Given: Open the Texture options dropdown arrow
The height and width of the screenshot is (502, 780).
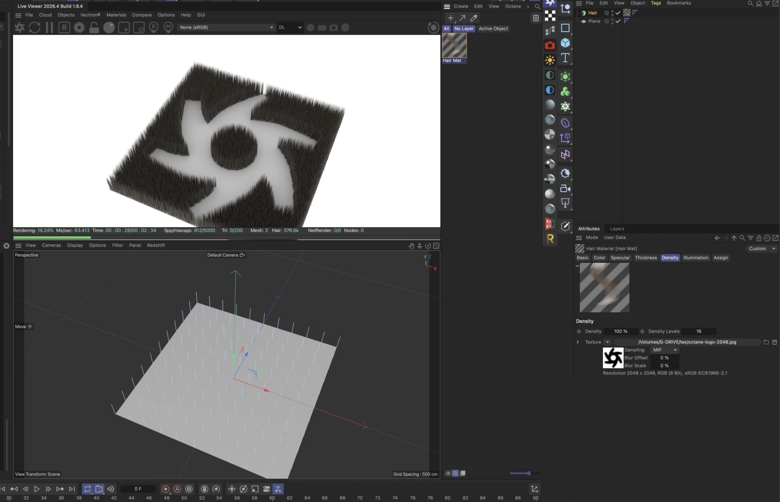Looking at the screenshot, I should point(607,342).
